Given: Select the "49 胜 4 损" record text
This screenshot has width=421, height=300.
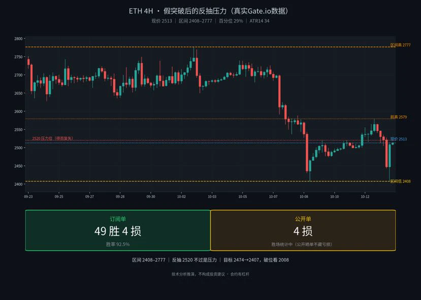Looking at the screenshot, I should tap(118, 231).
